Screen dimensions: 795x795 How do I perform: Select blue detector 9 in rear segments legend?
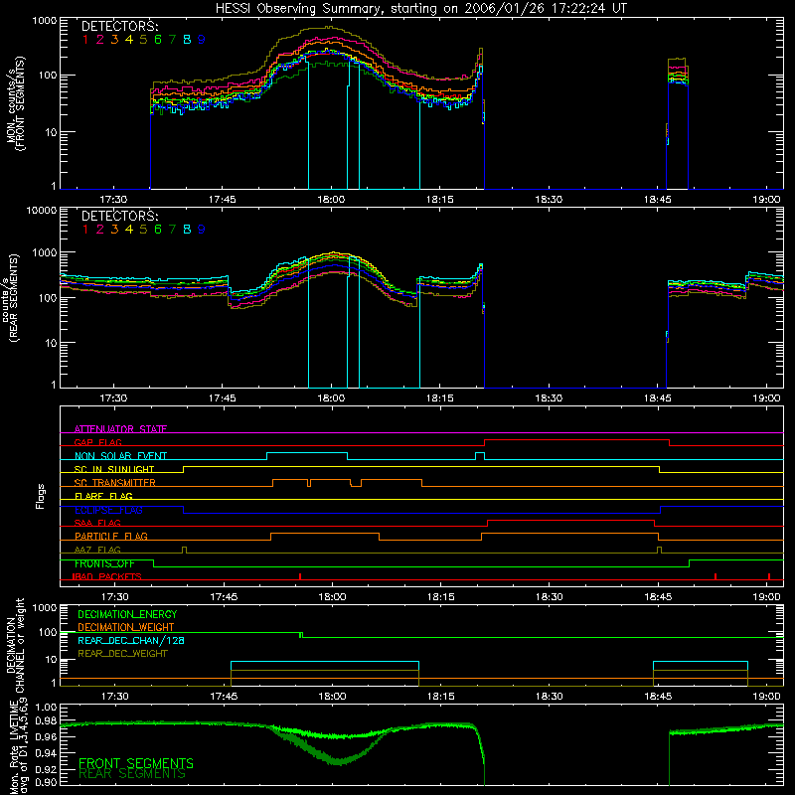[202, 230]
